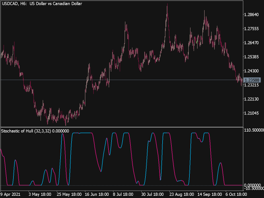Screen dimensions: 264x198
Task: Click the 1.25385 price scale value
Action: [251, 57]
